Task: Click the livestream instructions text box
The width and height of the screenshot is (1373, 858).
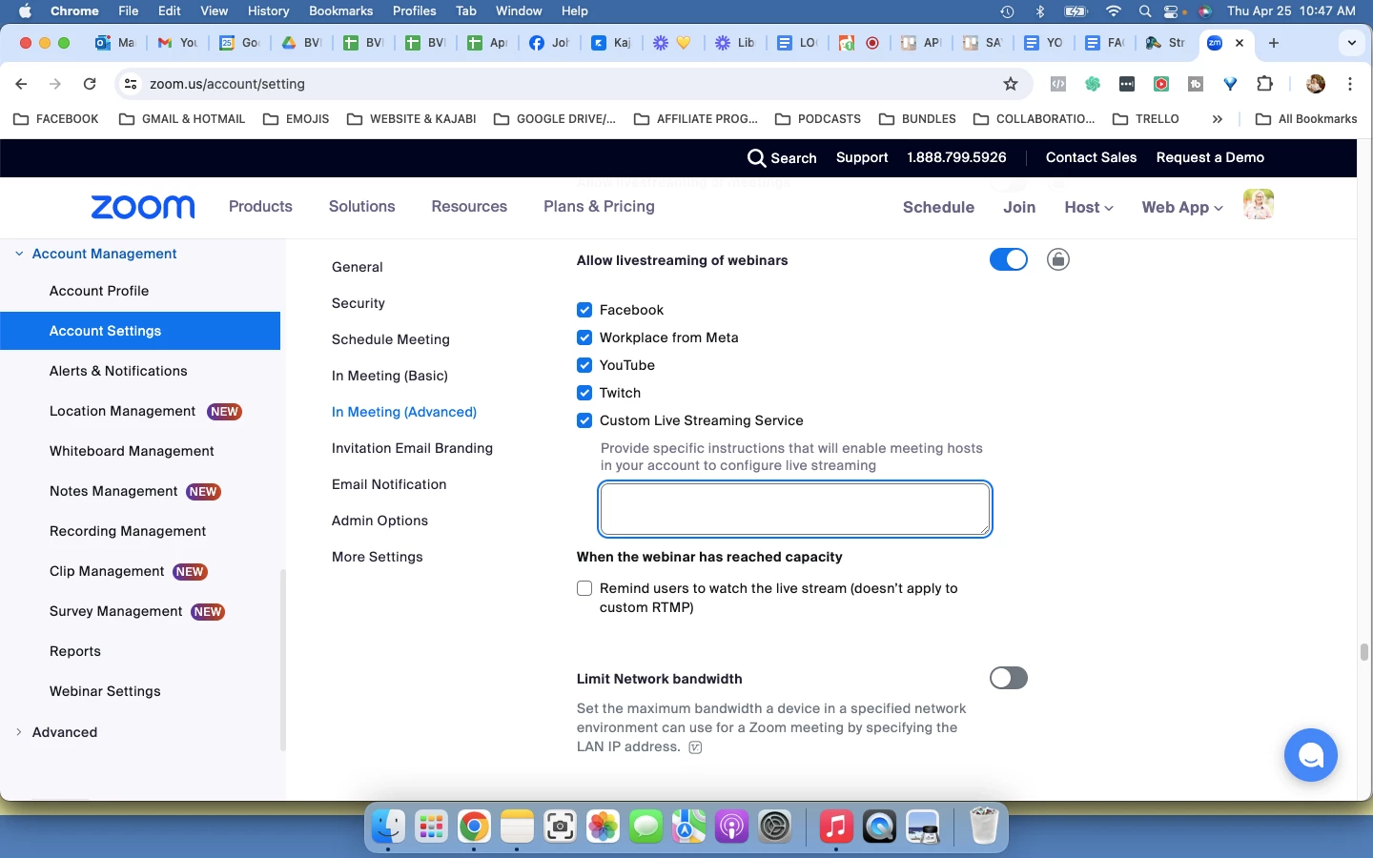Action: (795, 509)
